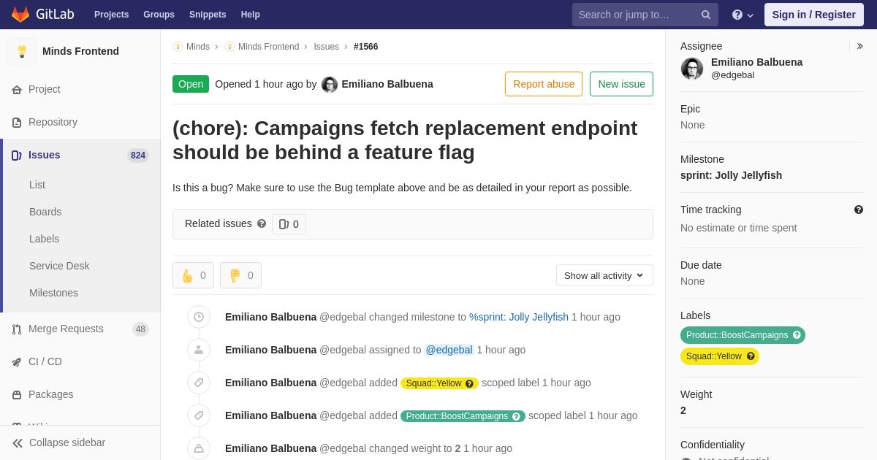Click the Time tracking help icon
The image size is (877, 460).
click(859, 210)
